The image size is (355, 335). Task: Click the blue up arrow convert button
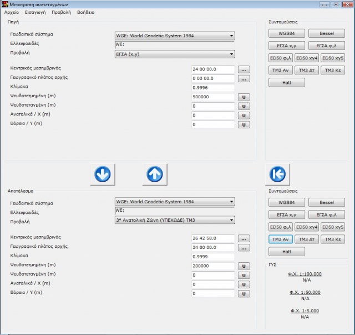click(x=154, y=174)
